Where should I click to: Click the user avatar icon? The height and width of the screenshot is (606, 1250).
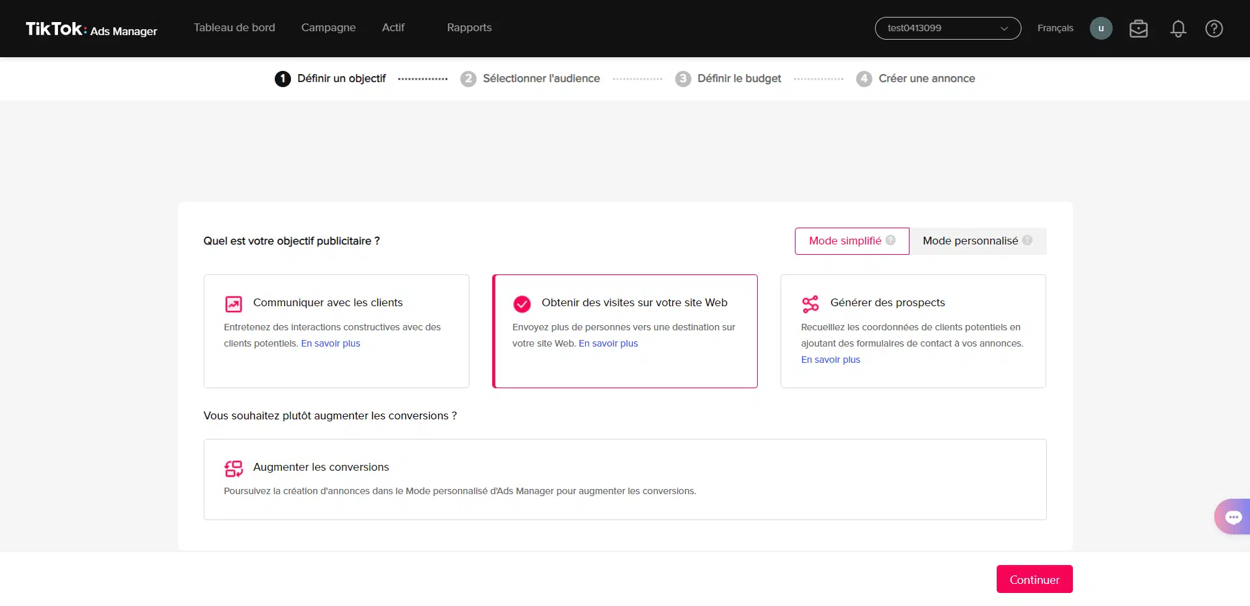coord(1101,29)
